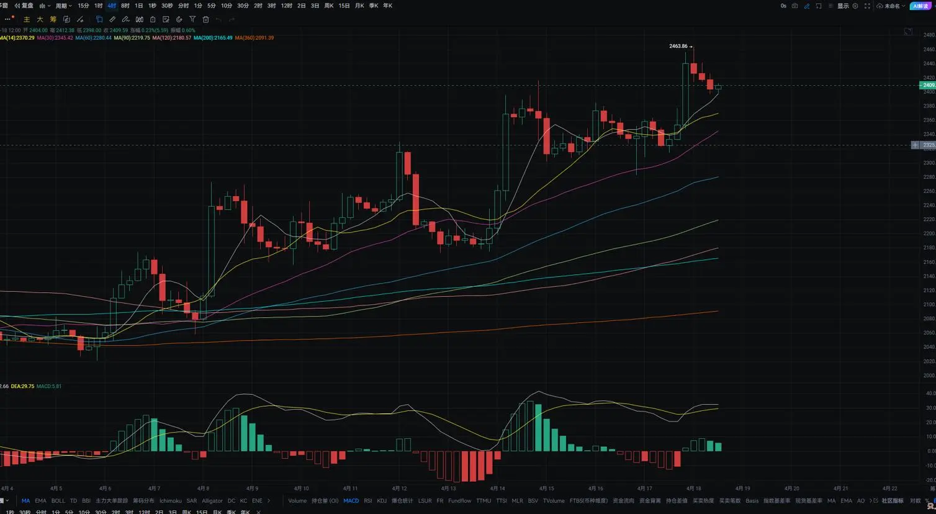Click the redo arrow
This screenshot has height=514, width=936.
click(232, 19)
